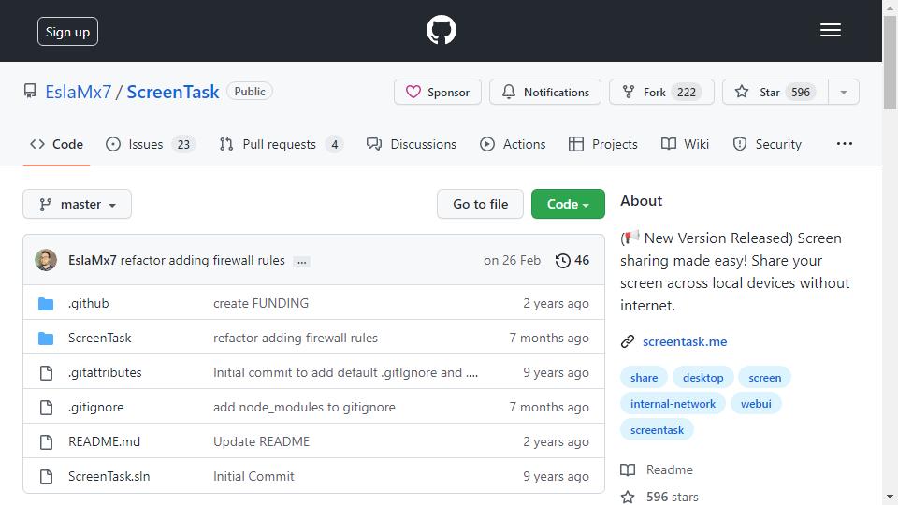Open the README.md file
Image resolution: width=898 pixels, height=505 pixels.
coord(104,441)
